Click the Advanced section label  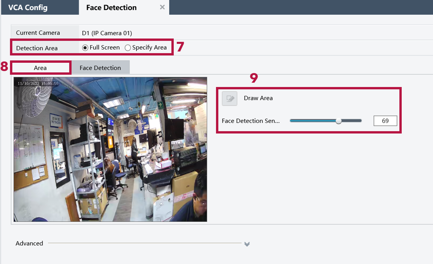29,243
